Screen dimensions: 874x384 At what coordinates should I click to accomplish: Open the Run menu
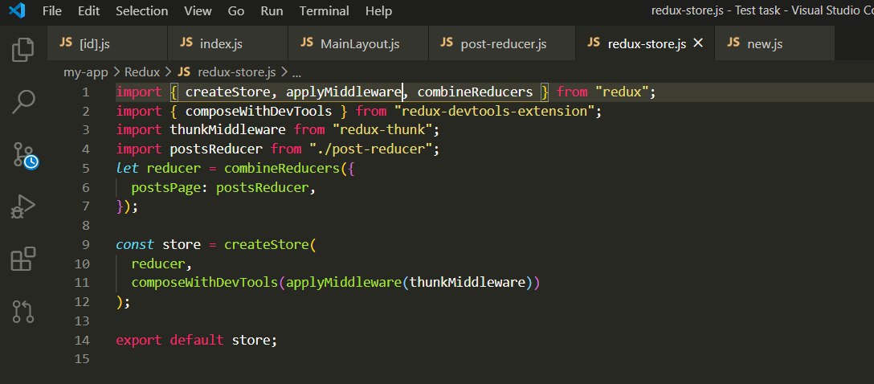(x=272, y=11)
